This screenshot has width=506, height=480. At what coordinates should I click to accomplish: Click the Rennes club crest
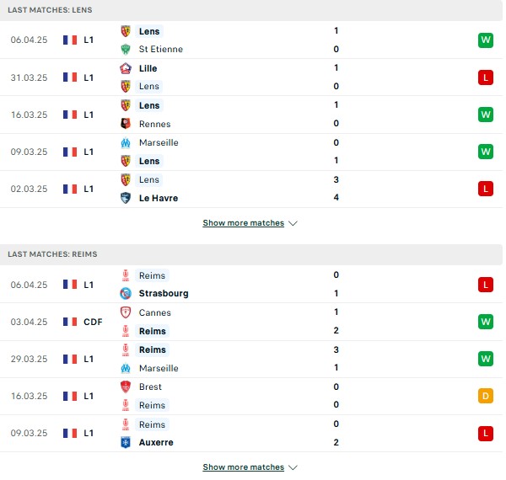click(126, 124)
